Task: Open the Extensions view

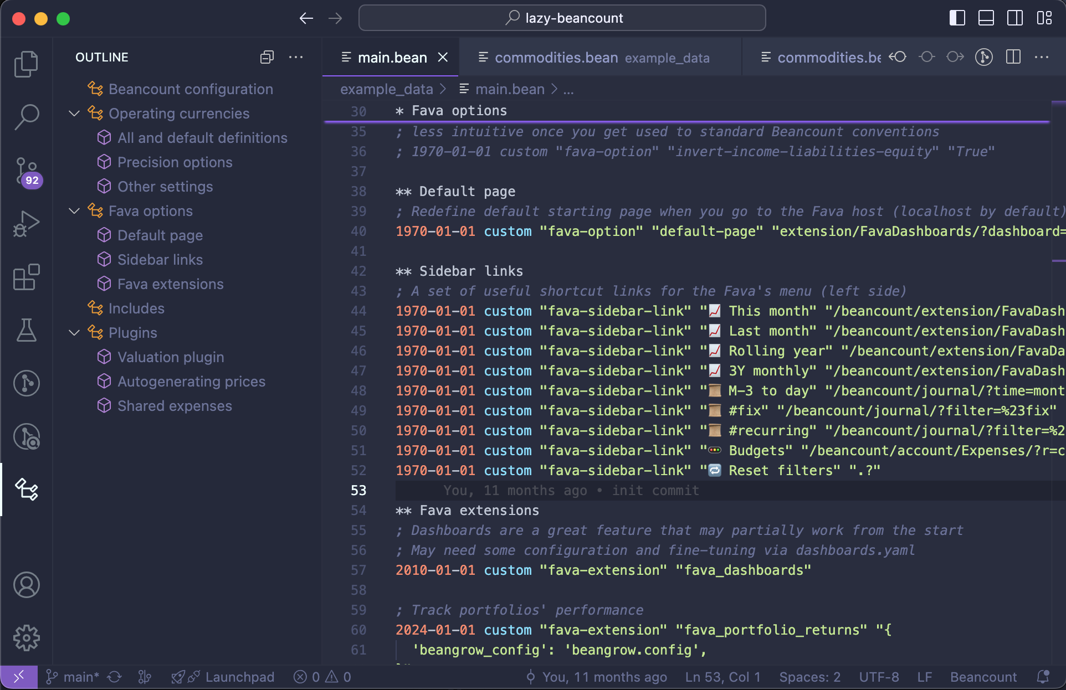Action: (x=26, y=277)
